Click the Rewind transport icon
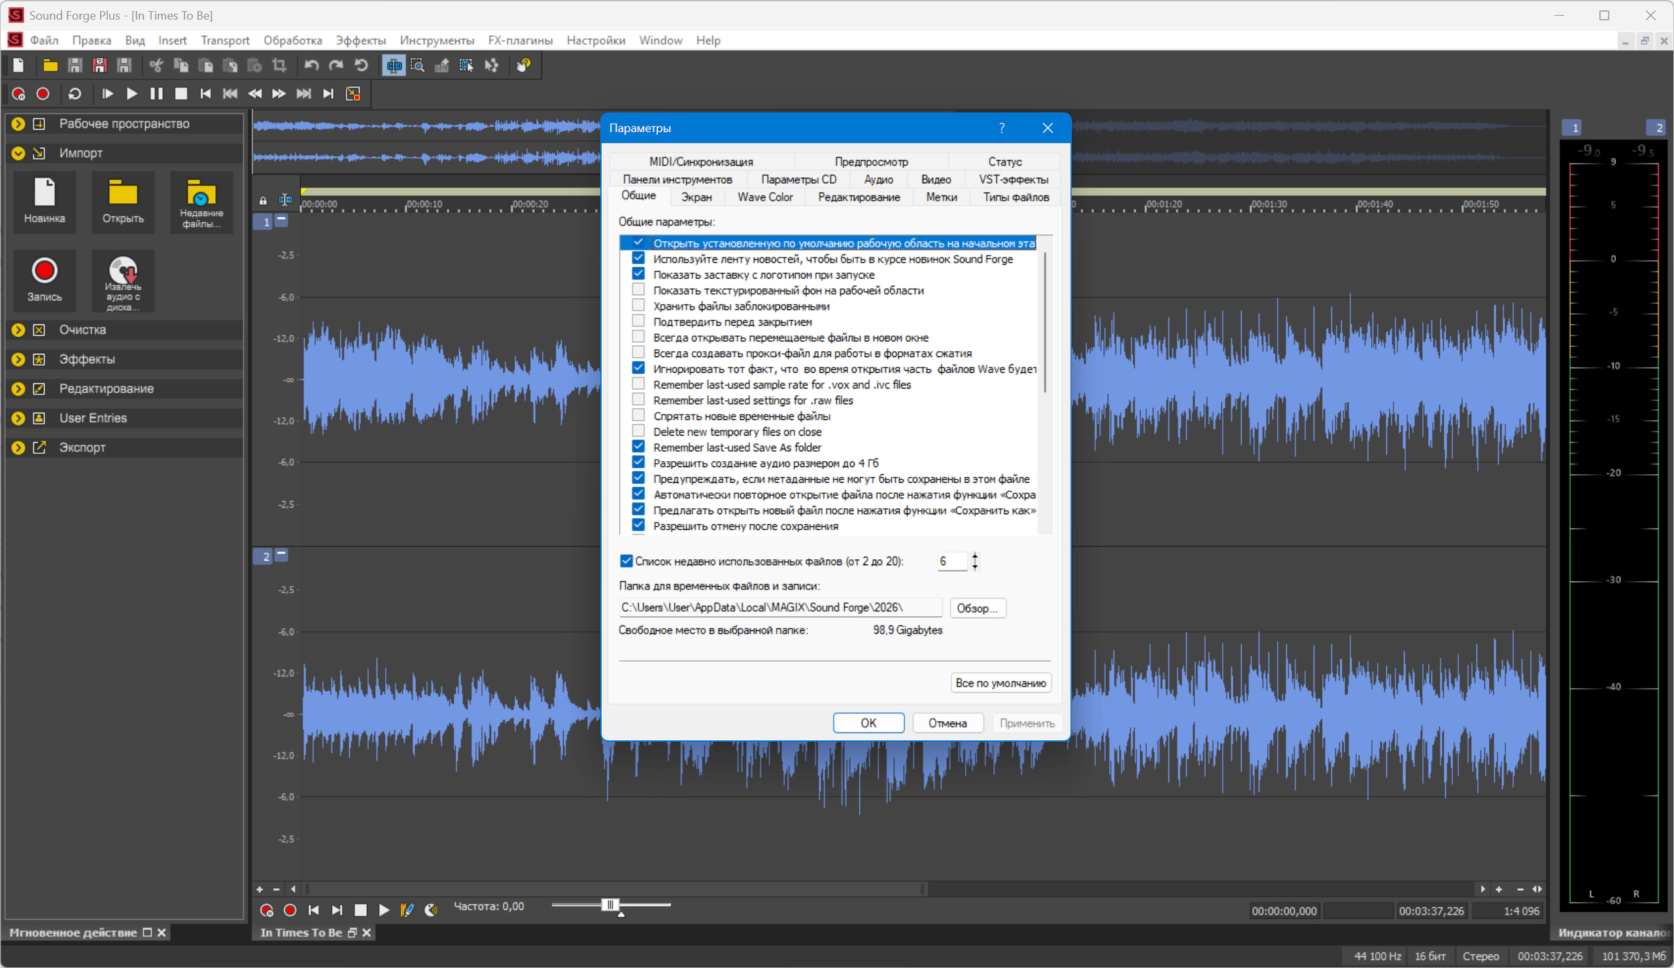This screenshot has width=1674, height=968. 254,94
